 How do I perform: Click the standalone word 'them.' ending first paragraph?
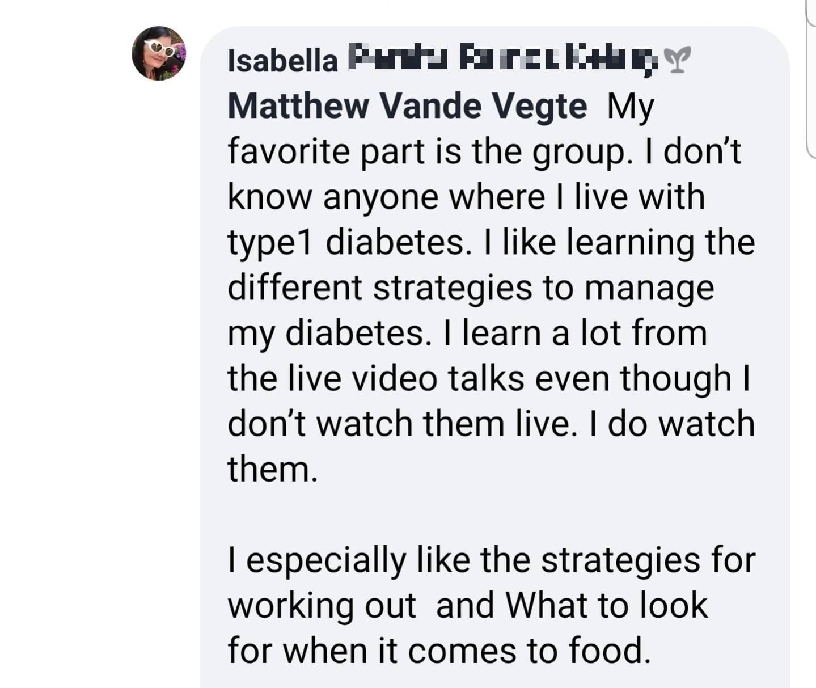(x=273, y=470)
